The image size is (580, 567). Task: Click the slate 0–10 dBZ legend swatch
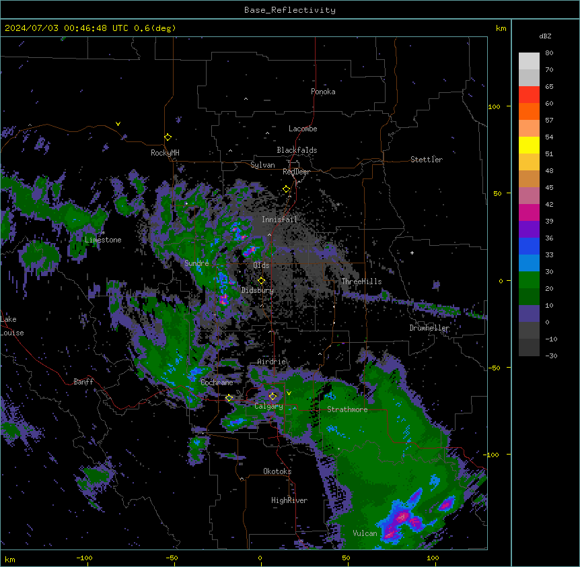click(x=529, y=314)
